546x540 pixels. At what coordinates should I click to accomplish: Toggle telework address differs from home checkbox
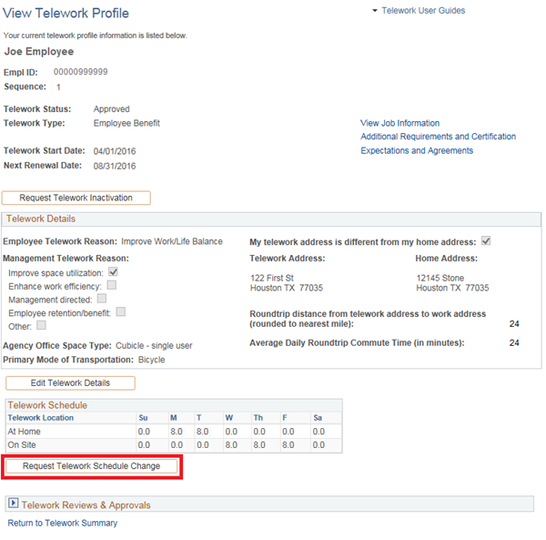point(486,241)
